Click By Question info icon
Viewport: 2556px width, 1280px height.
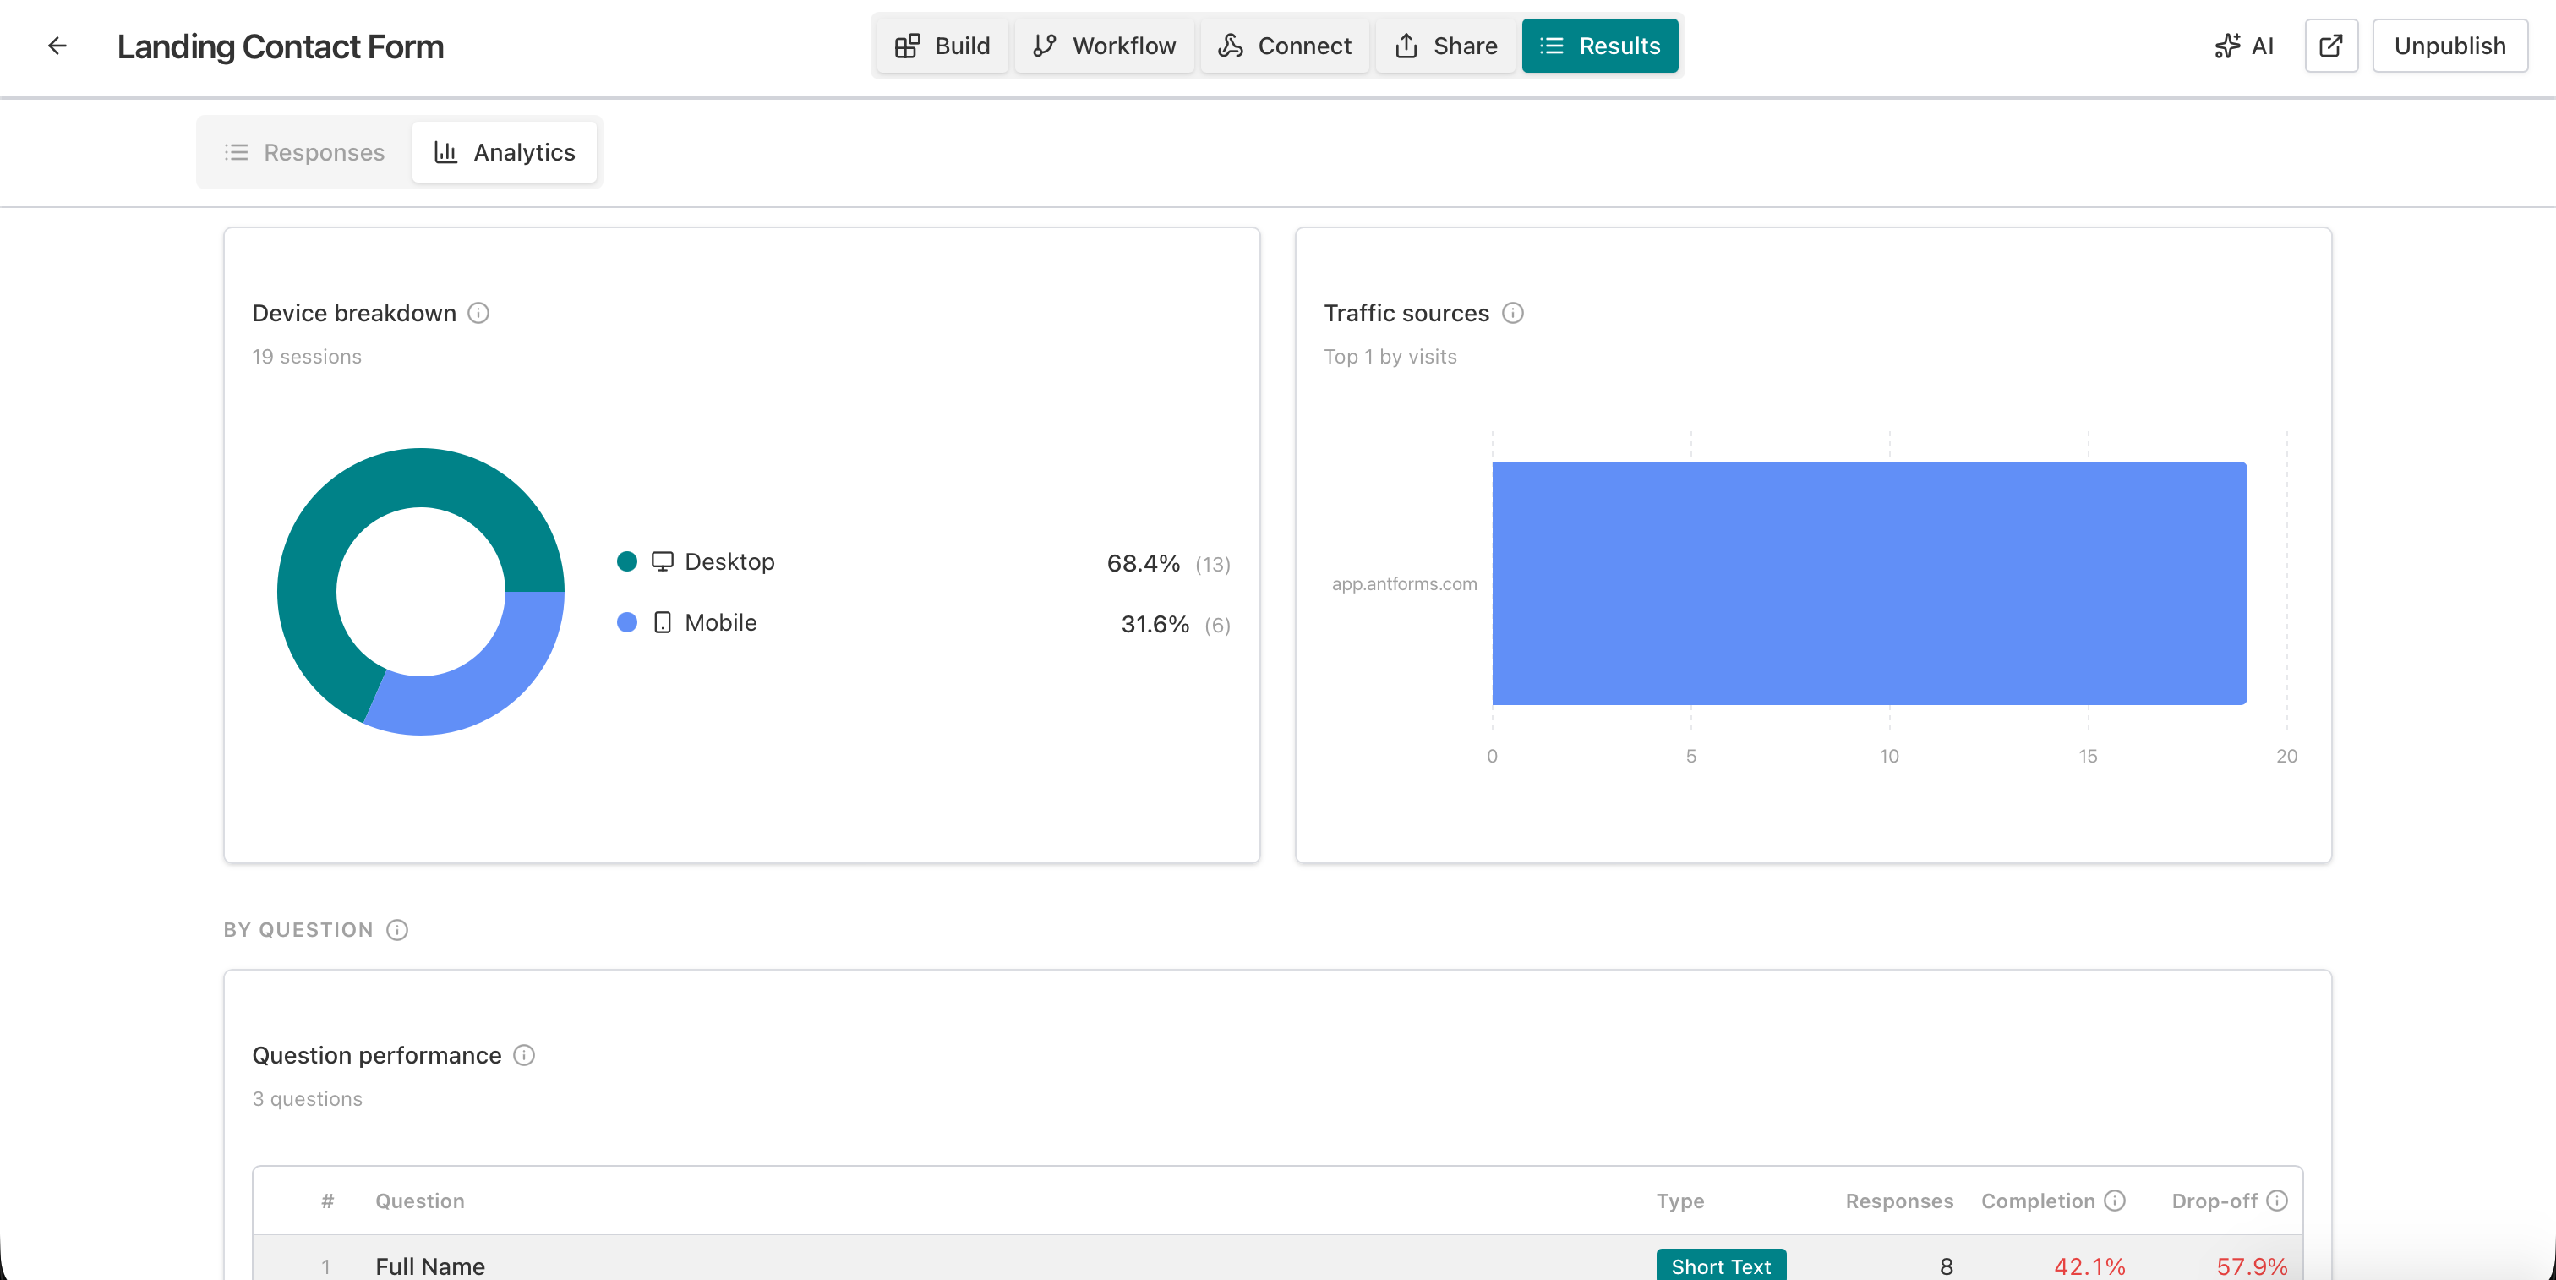point(397,930)
